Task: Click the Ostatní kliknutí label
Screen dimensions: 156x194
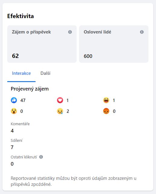Action: (24, 157)
